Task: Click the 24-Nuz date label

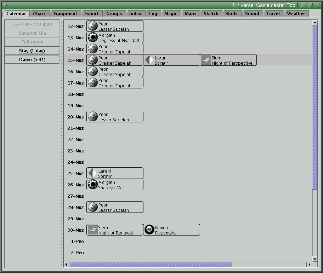Action: point(75,162)
